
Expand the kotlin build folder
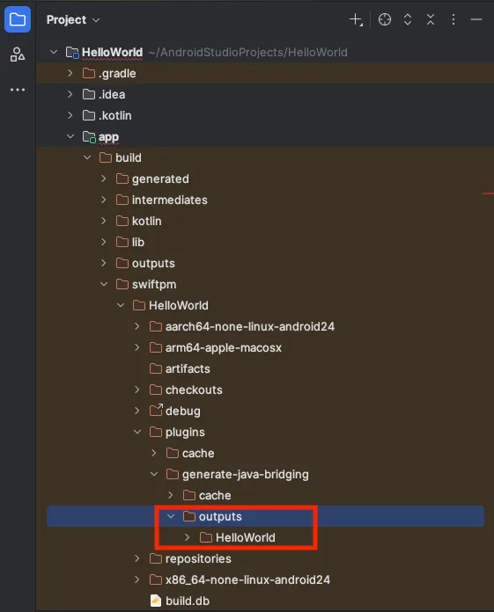(104, 221)
